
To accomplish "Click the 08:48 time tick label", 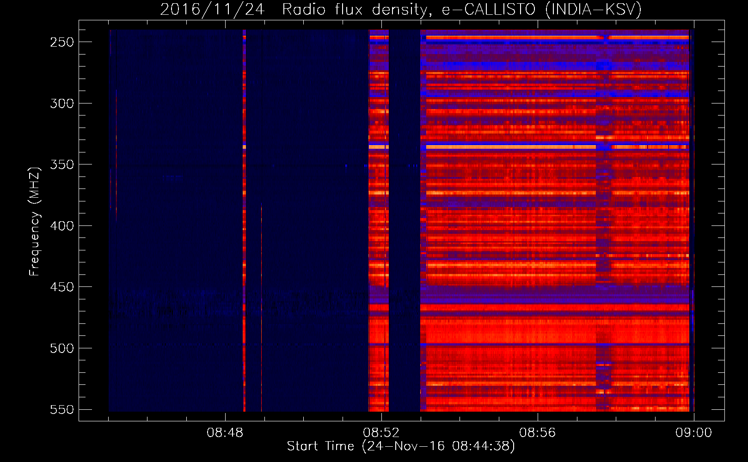I will [x=225, y=433].
